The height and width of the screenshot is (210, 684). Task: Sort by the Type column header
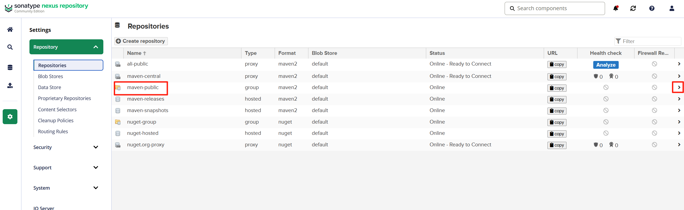(258, 53)
